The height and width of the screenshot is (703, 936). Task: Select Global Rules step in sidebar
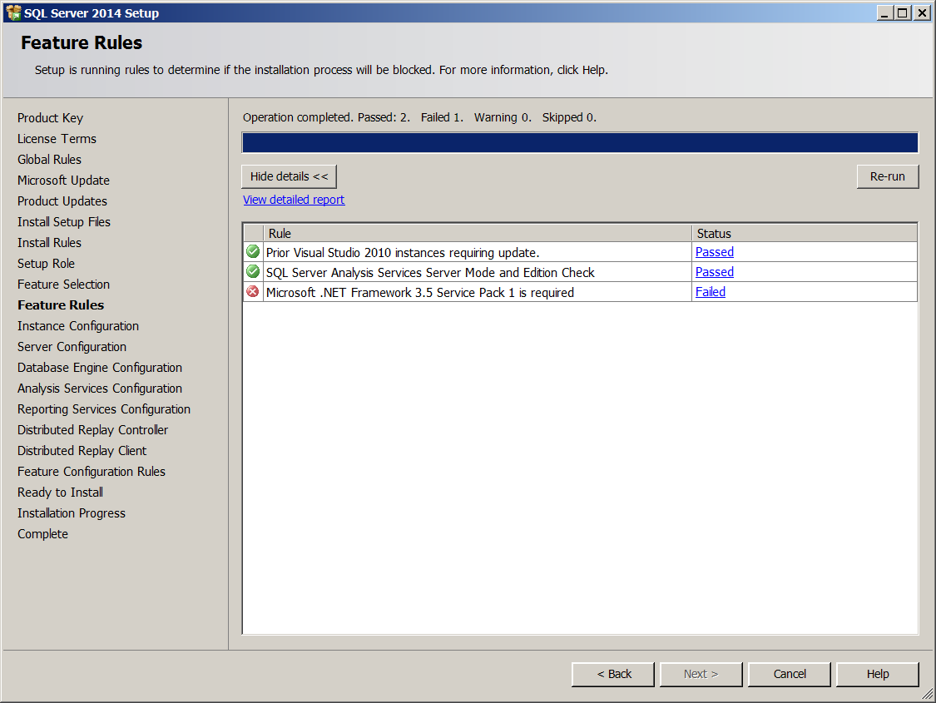click(49, 160)
